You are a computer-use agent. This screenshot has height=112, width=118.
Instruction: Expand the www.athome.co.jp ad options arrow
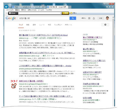[97, 51]
